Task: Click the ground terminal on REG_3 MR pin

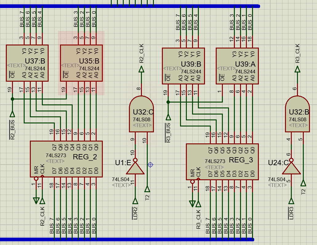Action: [x=192, y=204]
